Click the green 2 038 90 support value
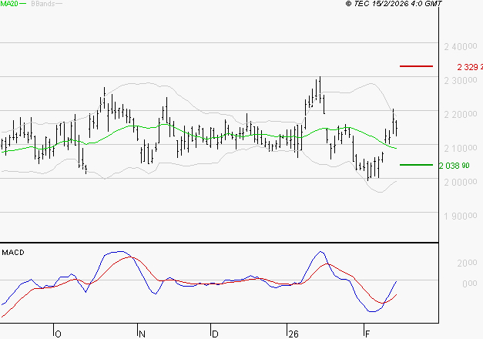 tap(454, 166)
